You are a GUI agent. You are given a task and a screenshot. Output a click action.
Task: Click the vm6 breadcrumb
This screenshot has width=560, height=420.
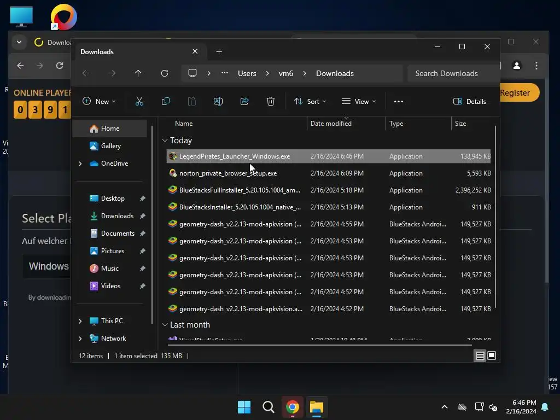[x=285, y=73]
